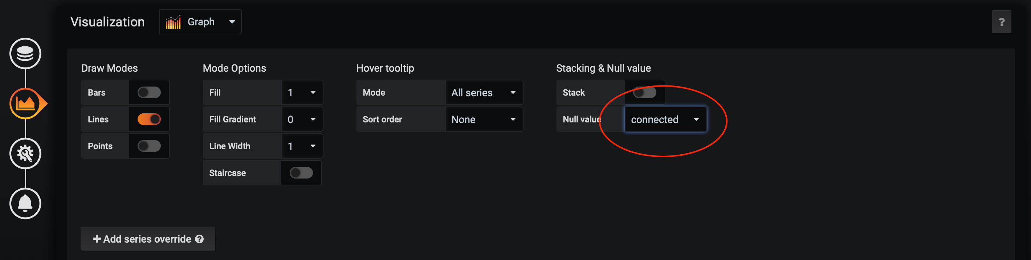This screenshot has width=1031, height=260.
Task: Open the General settings gear icon
Action: pos(25,154)
